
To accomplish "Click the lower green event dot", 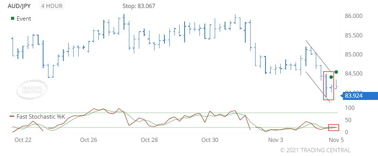I will (331, 77).
